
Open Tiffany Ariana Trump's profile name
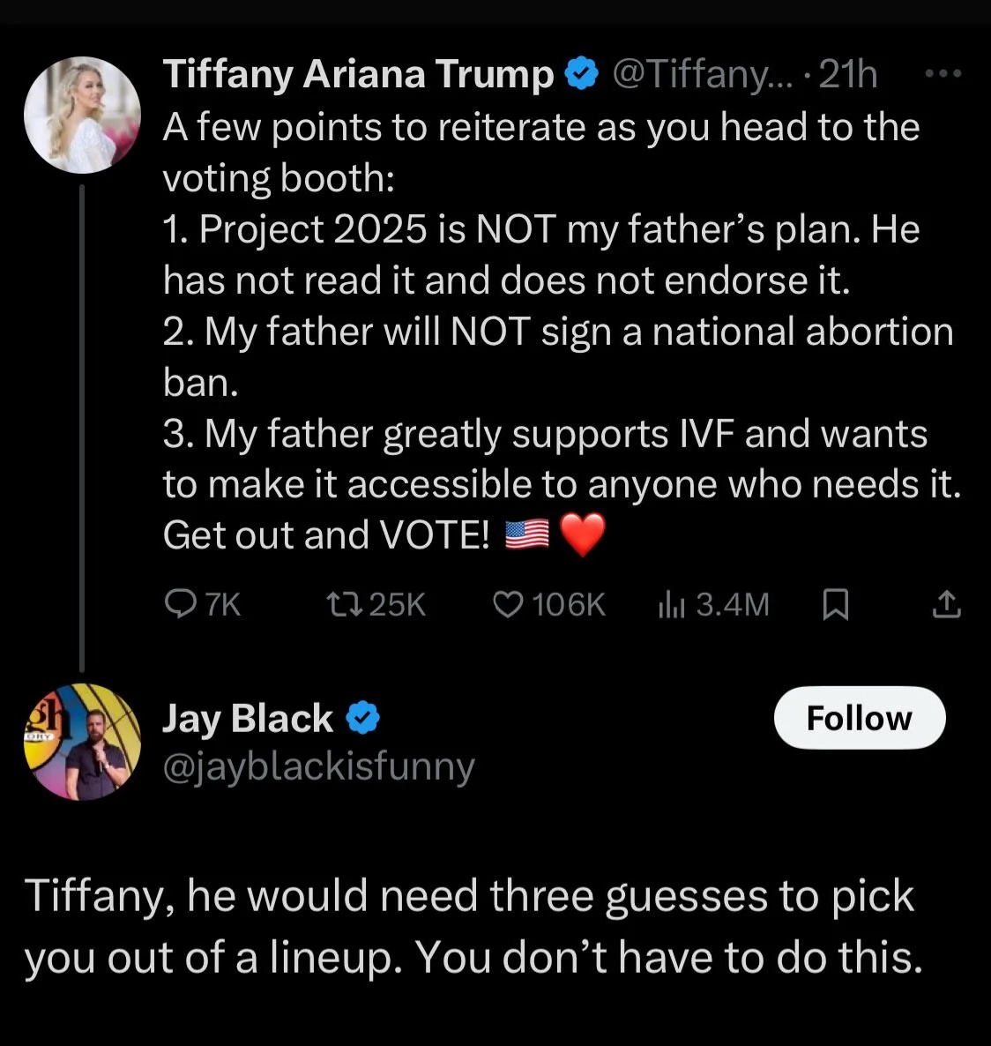pos(358,73)
